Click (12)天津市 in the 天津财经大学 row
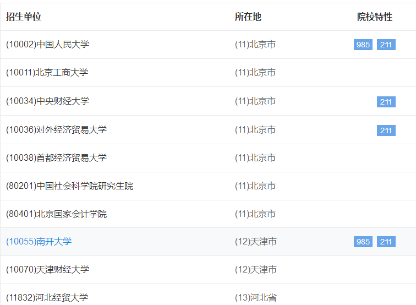416x305 pixels. 256,270
